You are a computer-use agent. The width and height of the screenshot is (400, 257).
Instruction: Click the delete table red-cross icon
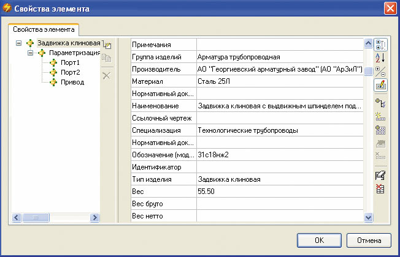pyautogui.click(x=380, y=188)
